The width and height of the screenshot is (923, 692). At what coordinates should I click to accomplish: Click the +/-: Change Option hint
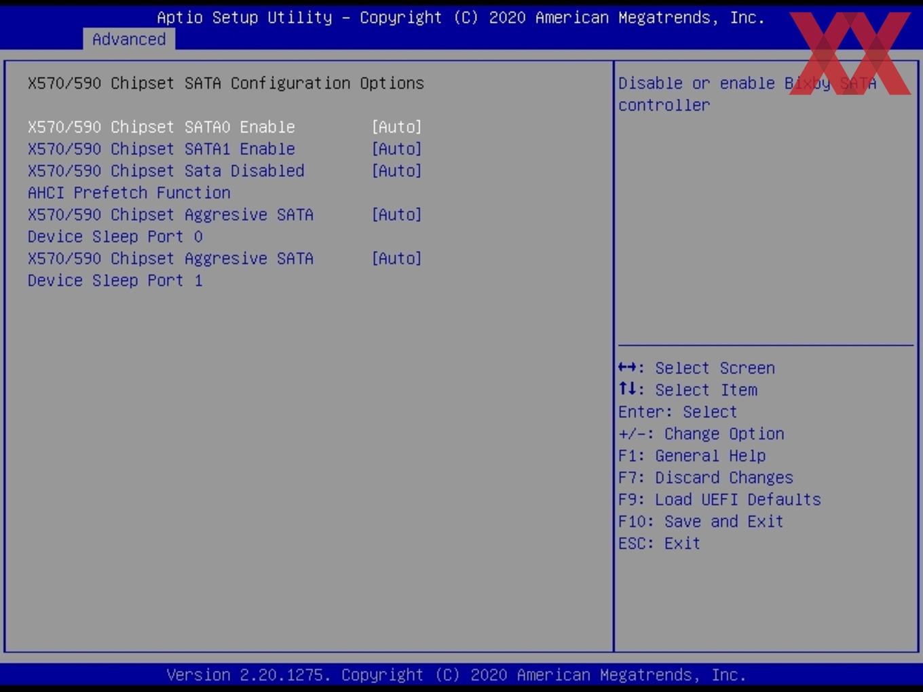[701, 434]
